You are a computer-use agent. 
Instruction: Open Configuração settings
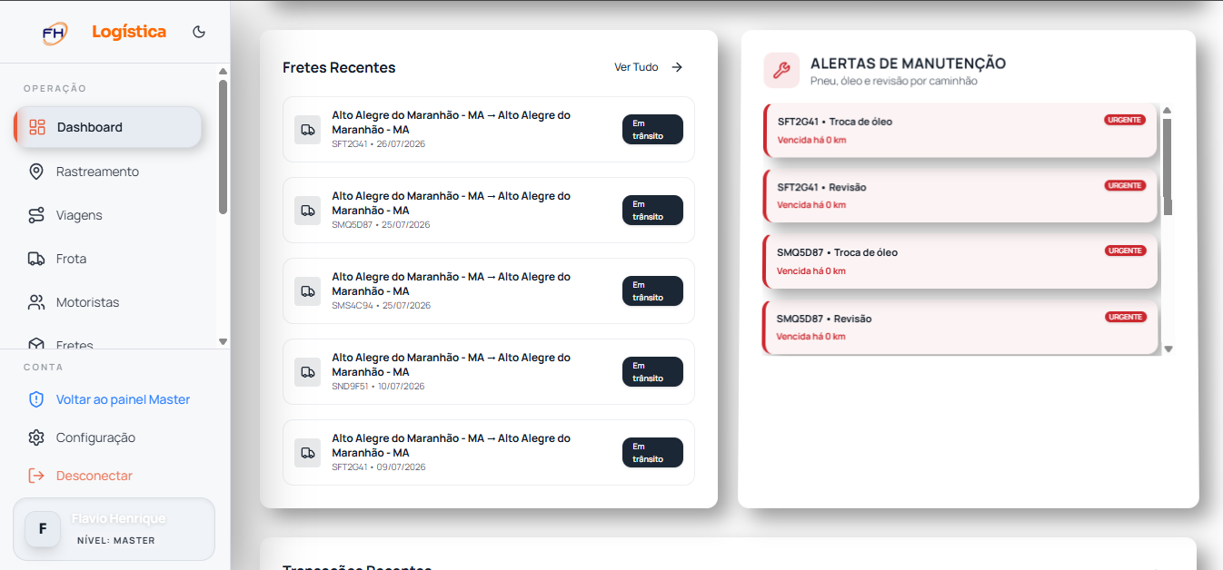click(95, 437)
